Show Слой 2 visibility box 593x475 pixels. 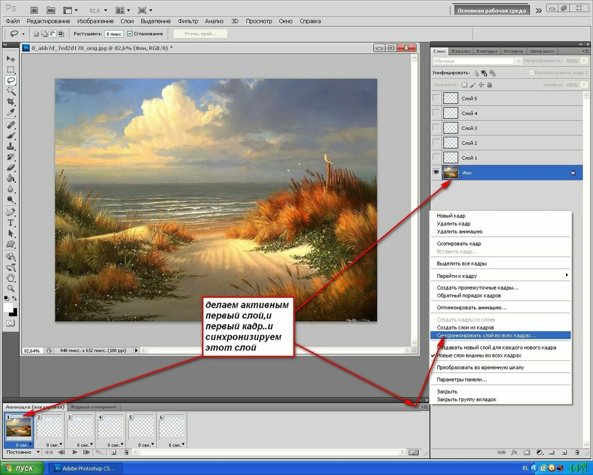coord(436,143)
